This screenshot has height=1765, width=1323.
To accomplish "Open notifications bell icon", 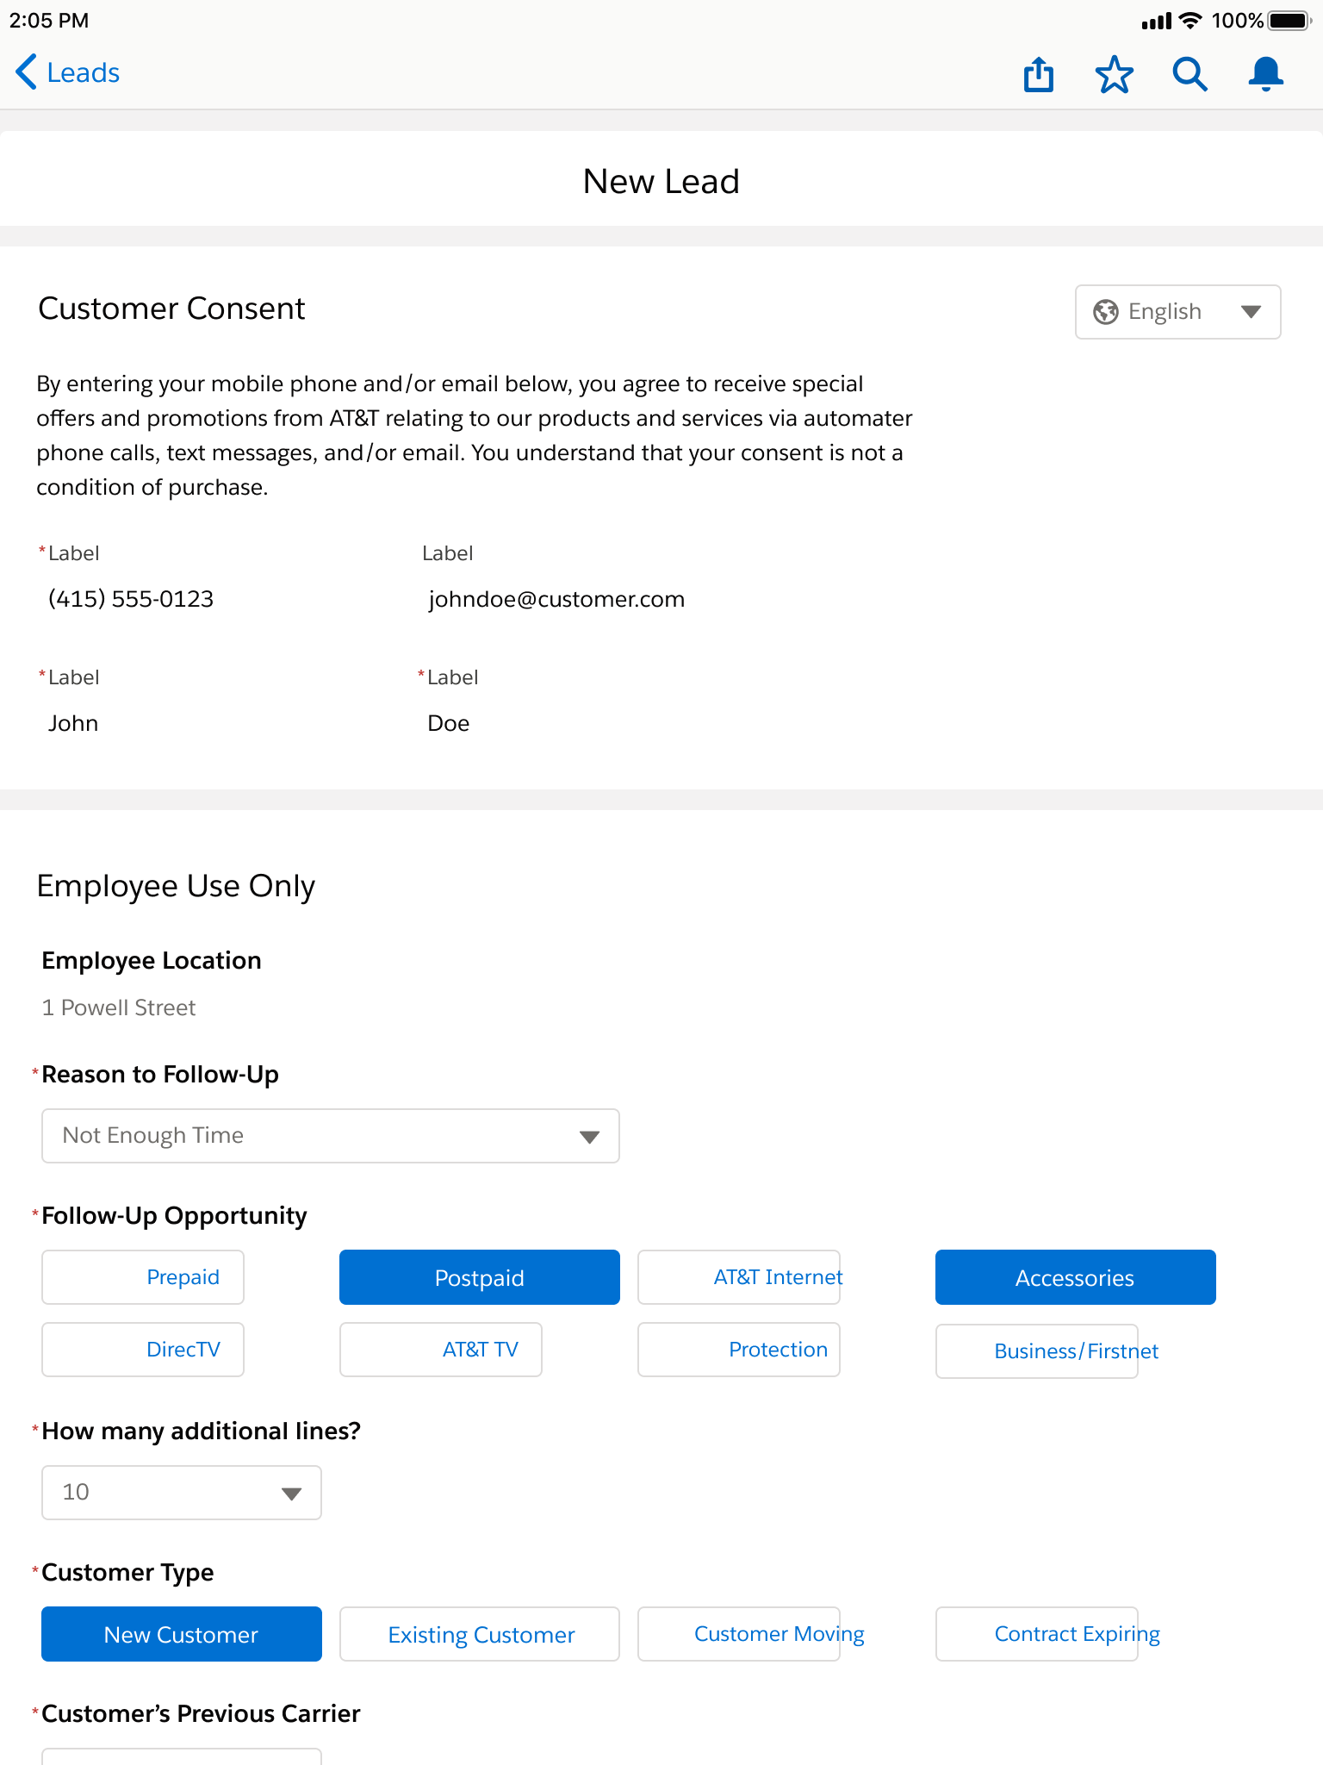I will click(x=1265, y=74).
